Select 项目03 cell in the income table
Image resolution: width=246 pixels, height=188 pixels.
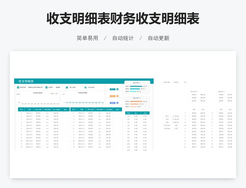tap(38, 119)
